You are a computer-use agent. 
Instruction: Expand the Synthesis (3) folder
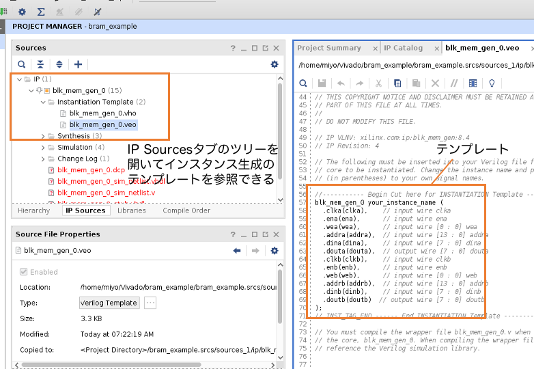[x=42, y=136]
